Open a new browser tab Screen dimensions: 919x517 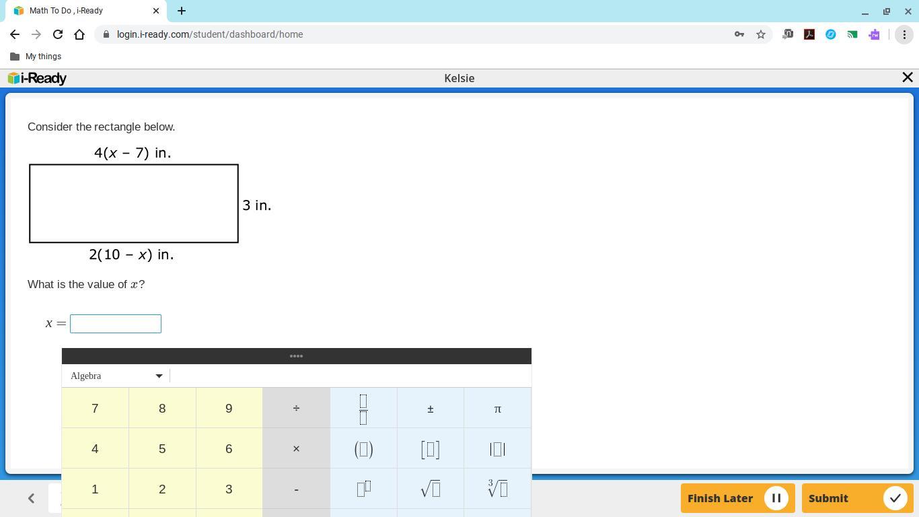pyautogui.click(x=182, y=11)
